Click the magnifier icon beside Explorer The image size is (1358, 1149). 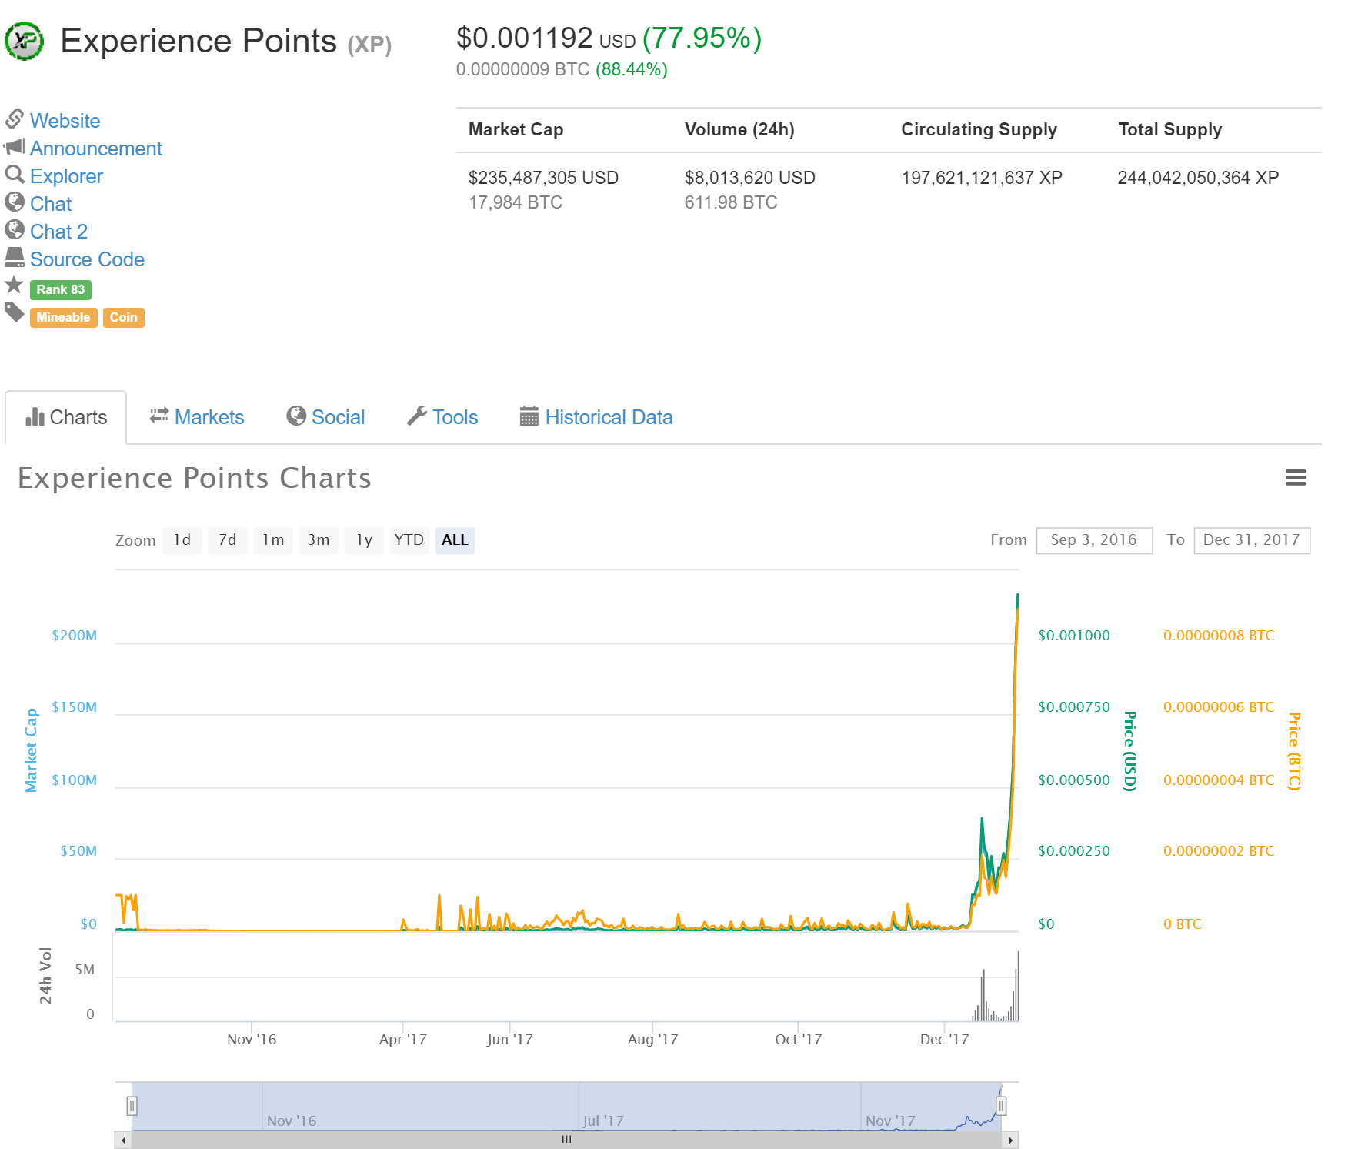[x=15, y=175]
